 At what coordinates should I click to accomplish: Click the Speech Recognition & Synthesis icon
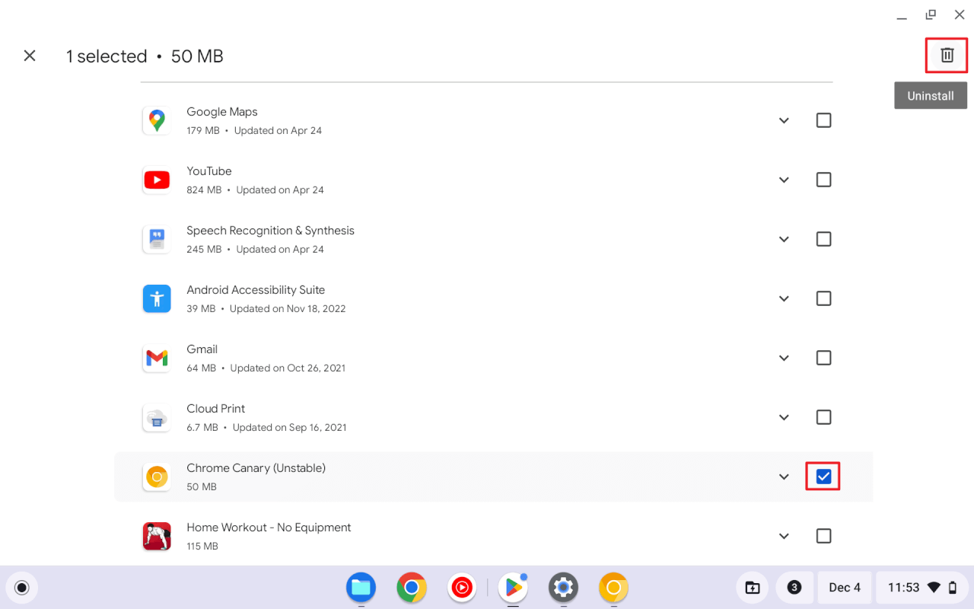[x=157, y=239]
